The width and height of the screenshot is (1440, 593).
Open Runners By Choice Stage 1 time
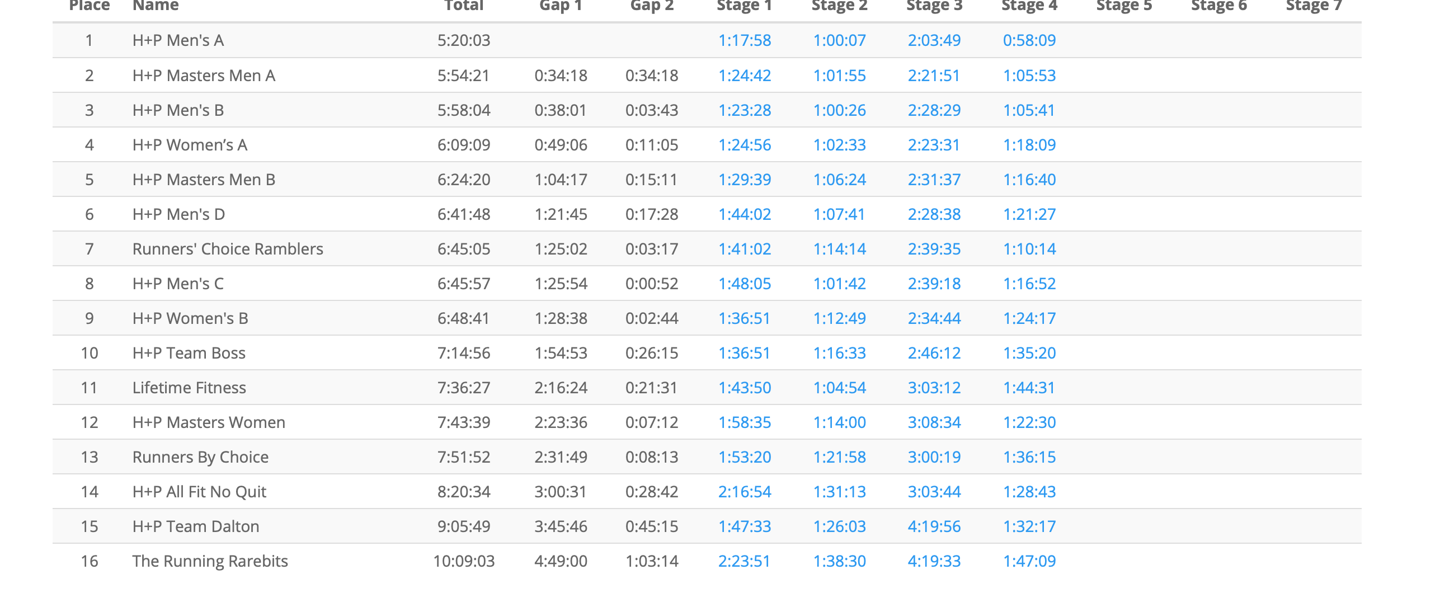(x=744, y=457)
